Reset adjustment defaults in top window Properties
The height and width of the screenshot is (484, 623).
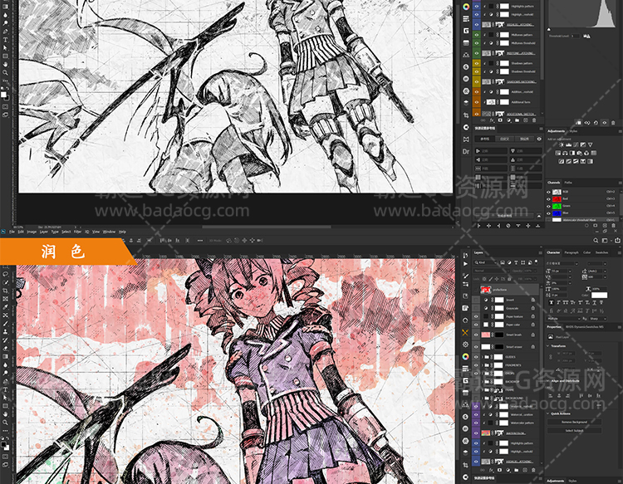coord(596,123)
